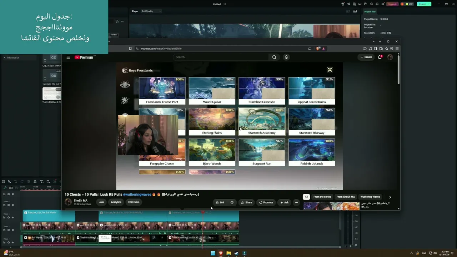457x257 pixels.
Task: Click the crop tool in timeline toolbar
Action: pyautogui.click(x=48, y=181)
